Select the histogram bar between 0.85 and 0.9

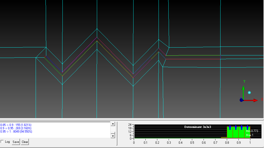coord(236,132)
